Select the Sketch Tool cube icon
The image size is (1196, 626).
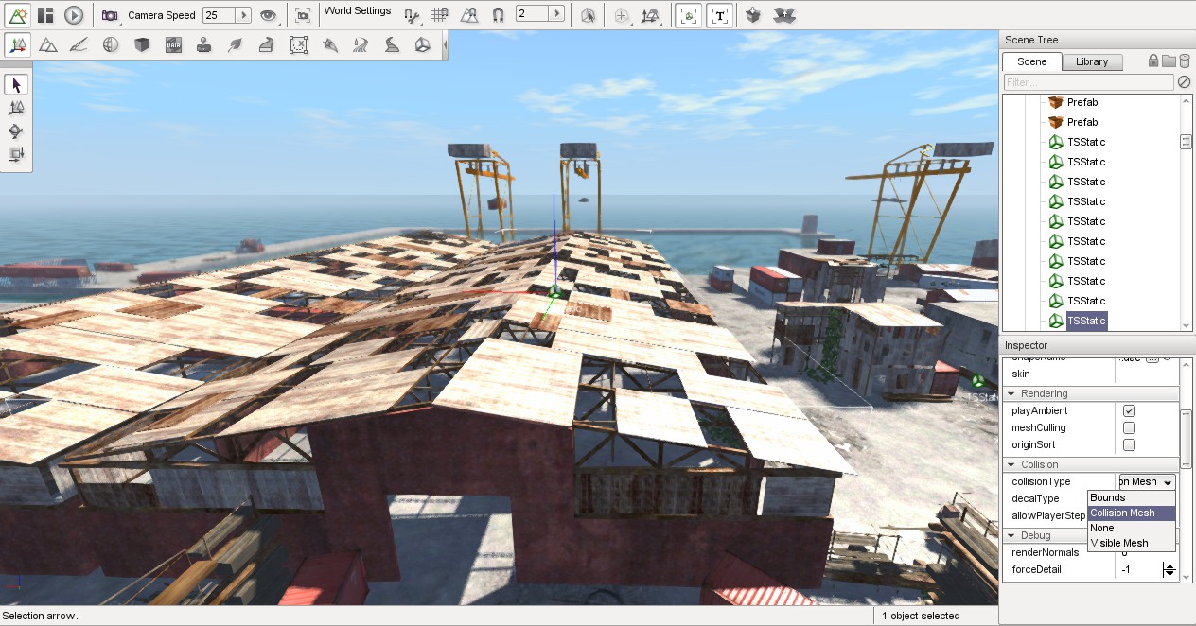pos(142,44)
